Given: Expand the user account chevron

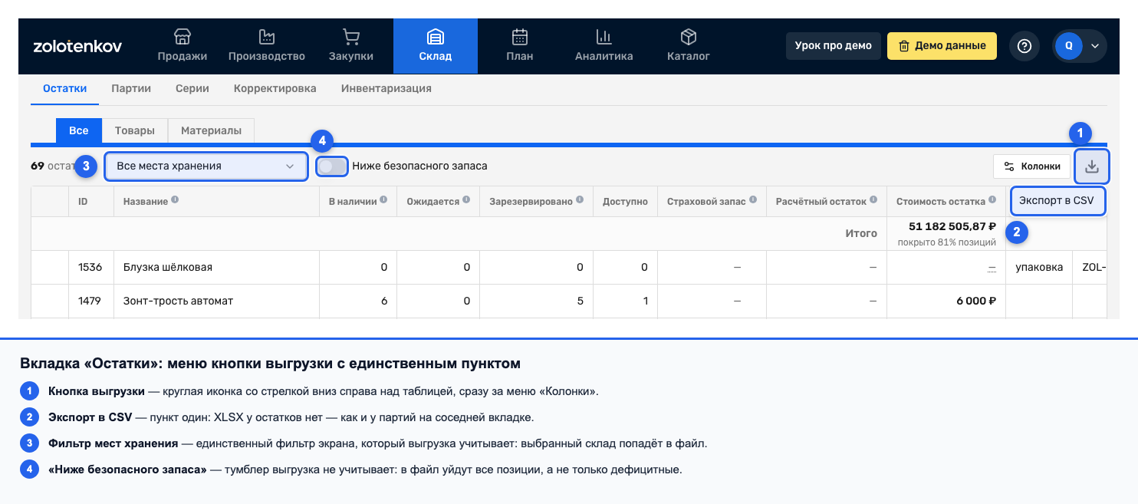Looking at the screenshot, I should 1095,46.
